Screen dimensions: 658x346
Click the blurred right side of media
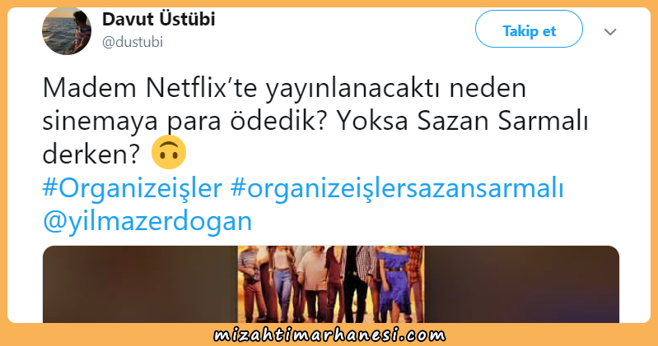pyautogui.click(x=521, y=284)
